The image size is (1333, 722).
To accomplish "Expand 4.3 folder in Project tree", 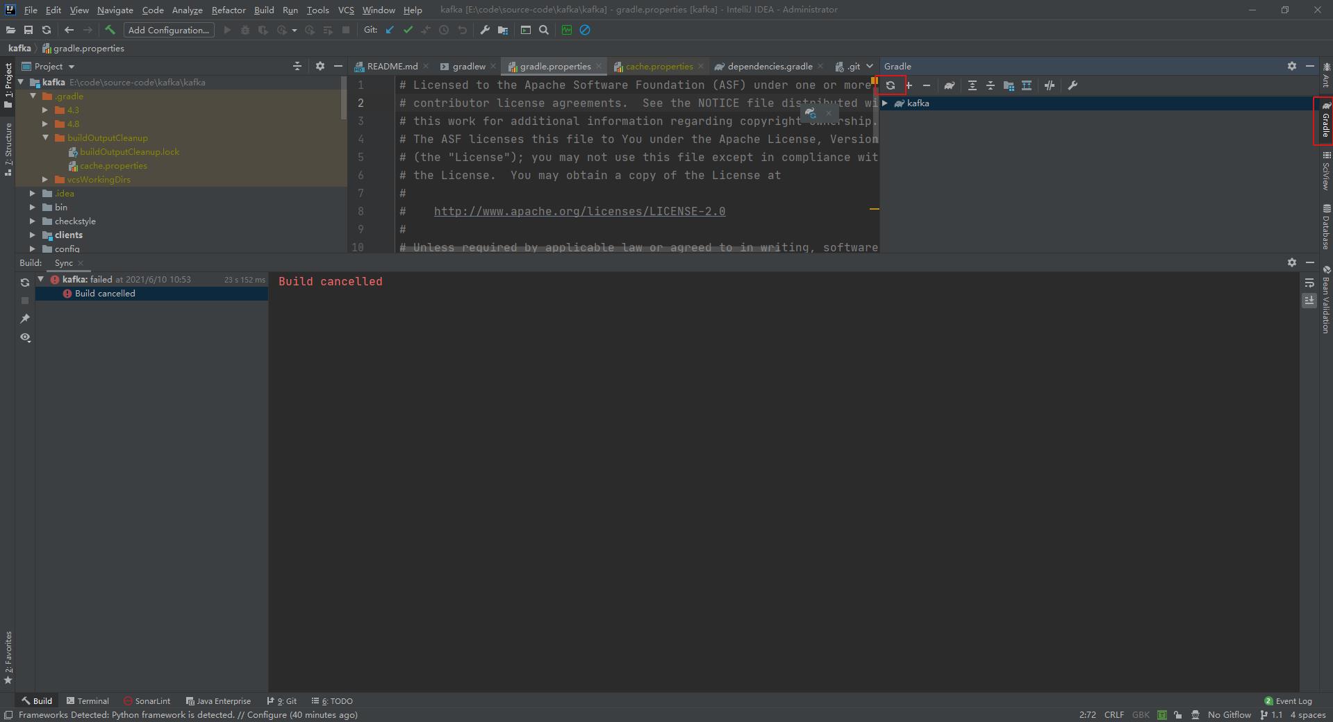I will [46, 110].
